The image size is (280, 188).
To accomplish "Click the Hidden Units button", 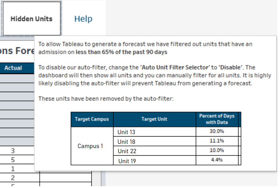I will tap(31, 18).
